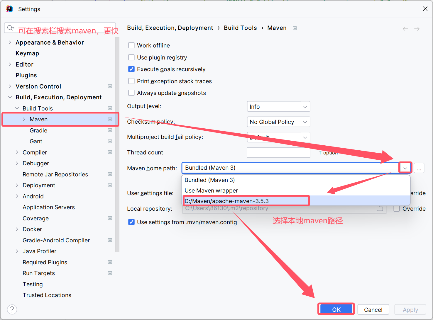Collapse the Build Tools node
Viewport: 433px width, 320px height.
[x=17, y=108]
